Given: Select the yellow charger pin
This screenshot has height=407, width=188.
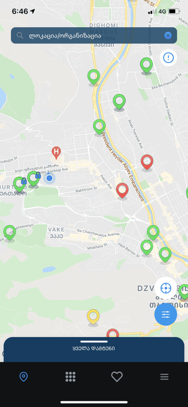Looking at the screenshot, I should coord(93,318).
